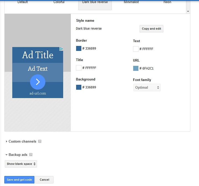This screenshot has height=186, width=199.
Task: Click the Dark blue reverse style name text
Action: pyautogui.click(x=89, y=29)
